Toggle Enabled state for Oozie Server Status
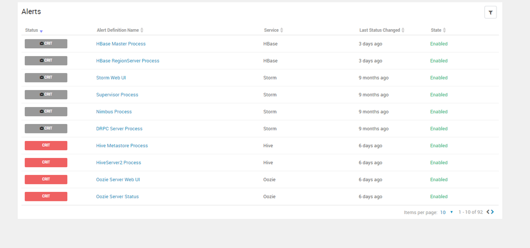The width and height of the screenshot is (530, 248). click(439, 197)
